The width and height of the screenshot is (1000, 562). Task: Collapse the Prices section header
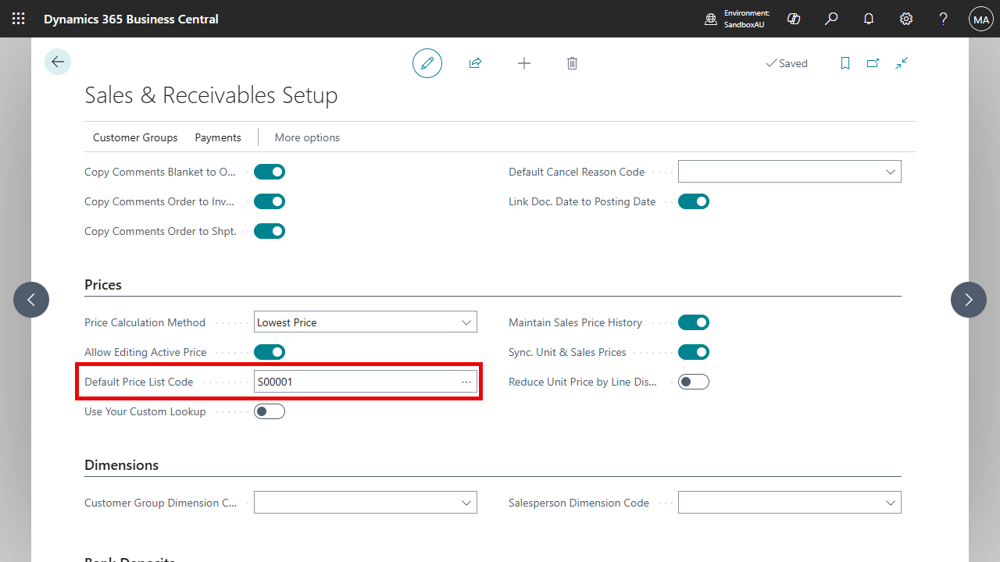pyautogui.click(x=103, y=285)
